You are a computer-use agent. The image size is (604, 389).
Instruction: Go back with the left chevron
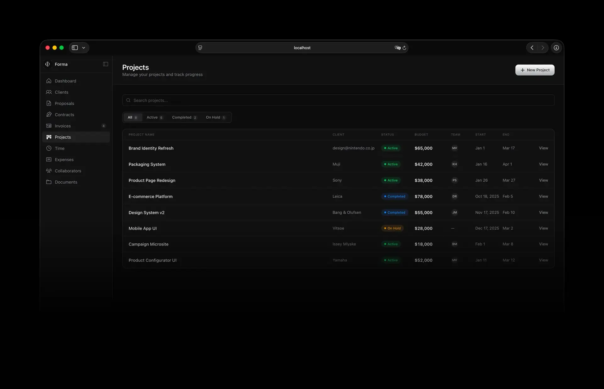click(x=532, y=48)
